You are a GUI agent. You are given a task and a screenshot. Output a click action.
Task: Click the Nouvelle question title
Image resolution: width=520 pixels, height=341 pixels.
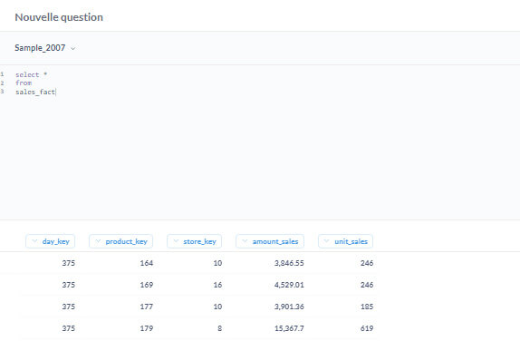pyautogui.click(x=59, y=17)
